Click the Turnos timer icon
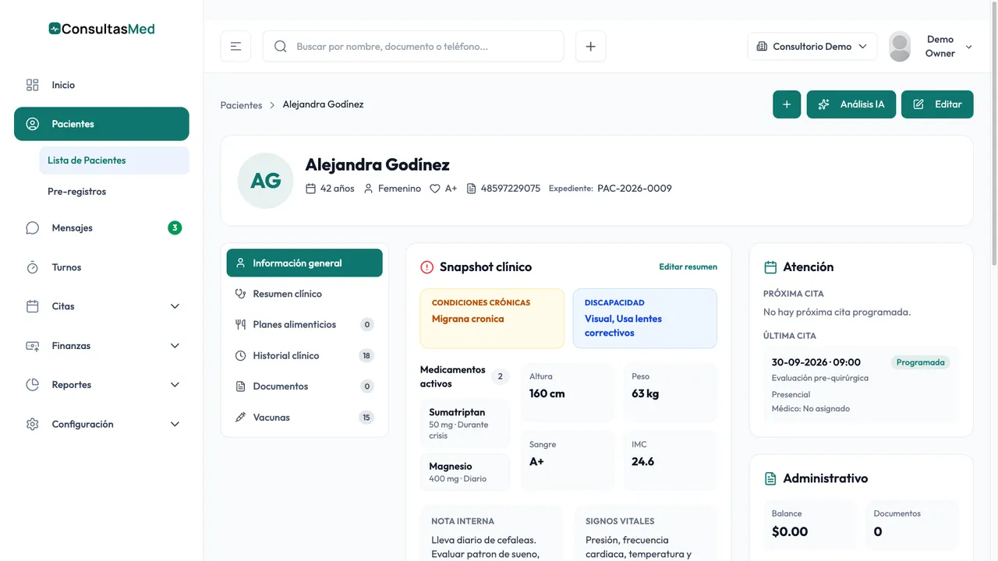 click(x=32, y=267)
